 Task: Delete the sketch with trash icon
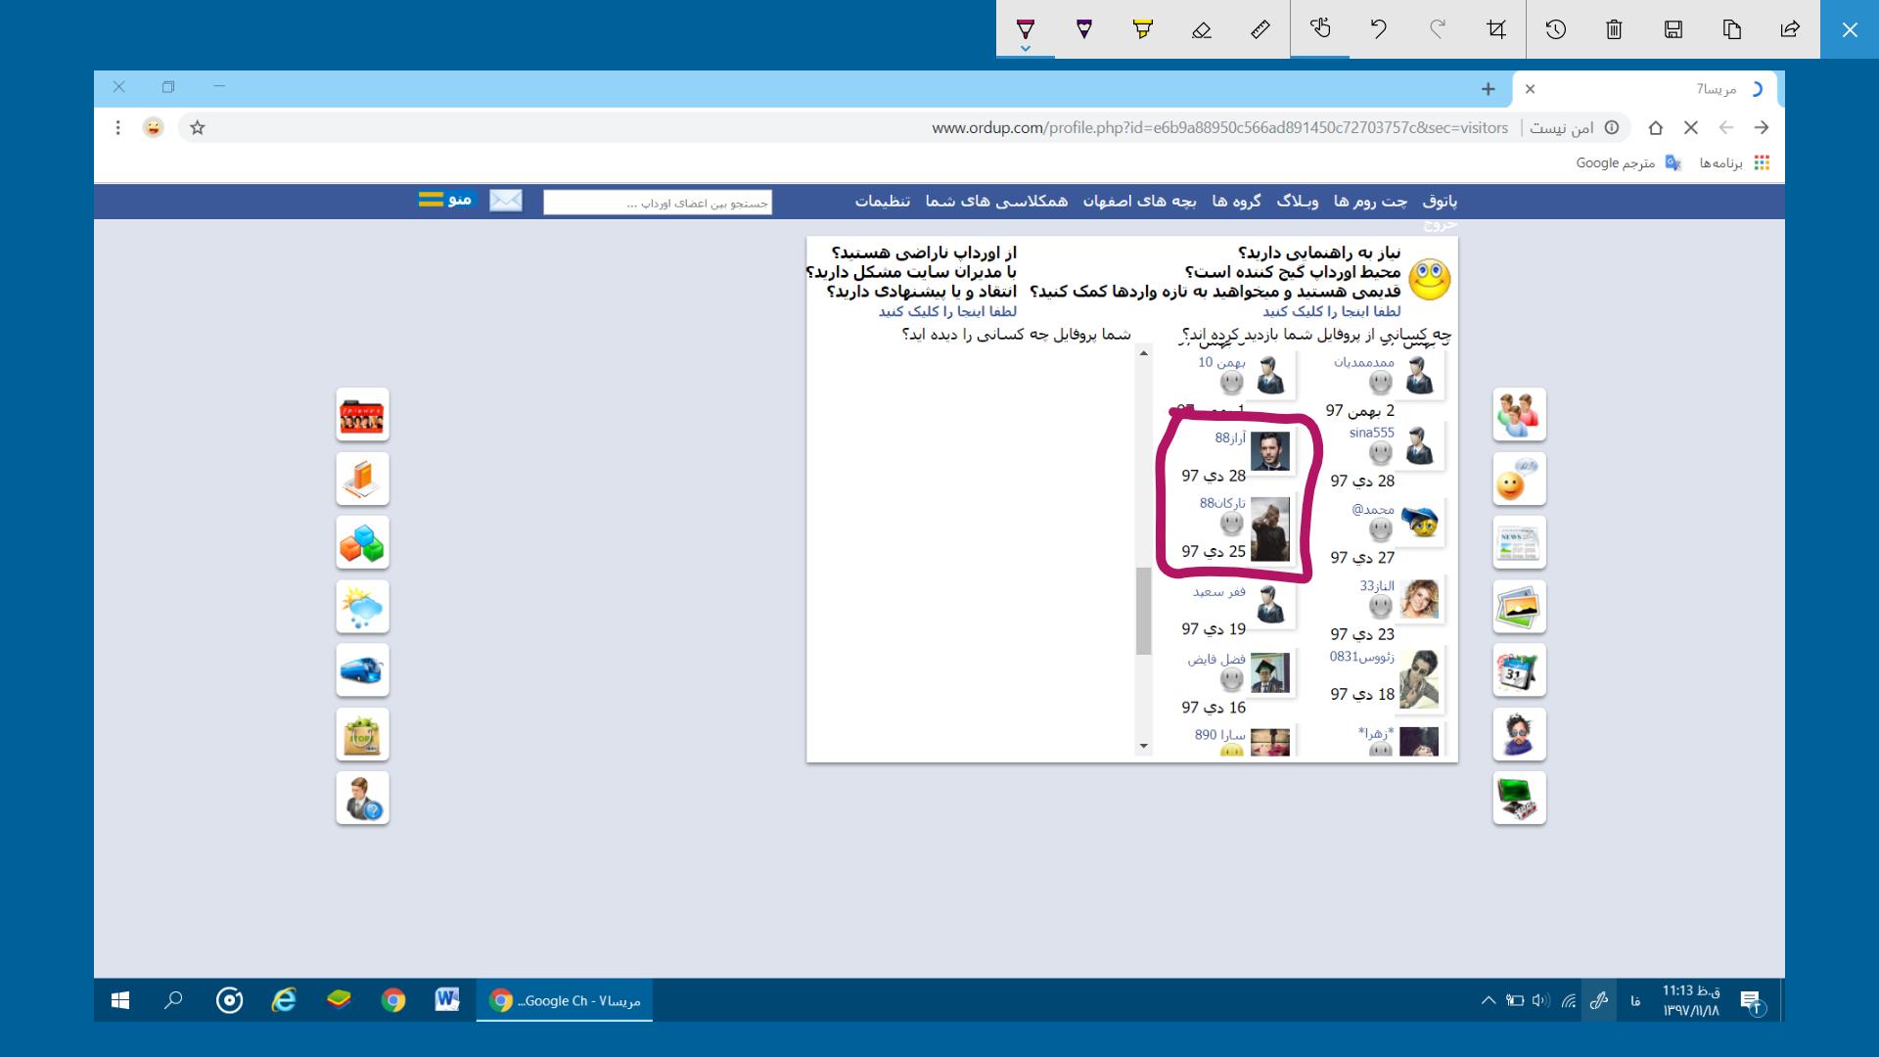coord(1615,29)
